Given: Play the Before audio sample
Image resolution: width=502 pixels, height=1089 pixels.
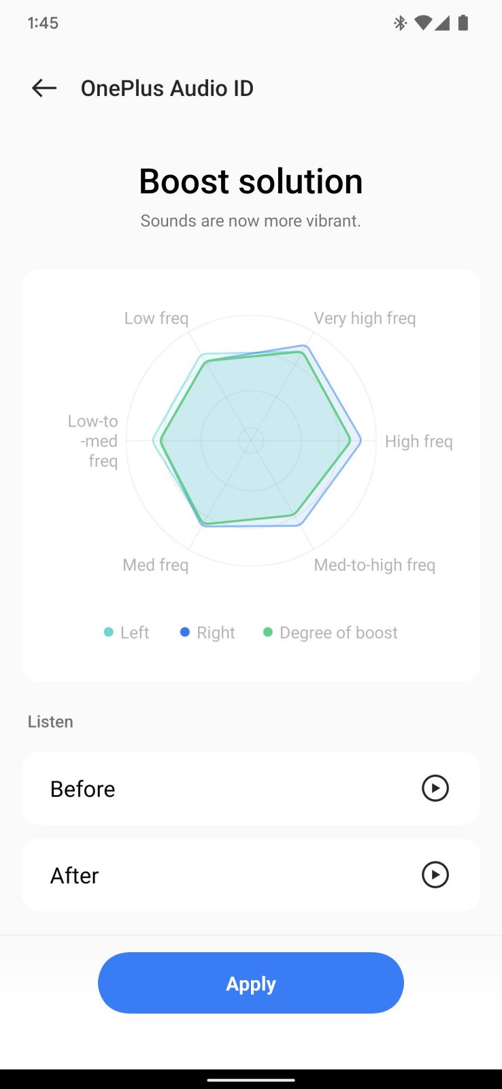Looking at the screenshot, I should [x=435, y=788].
